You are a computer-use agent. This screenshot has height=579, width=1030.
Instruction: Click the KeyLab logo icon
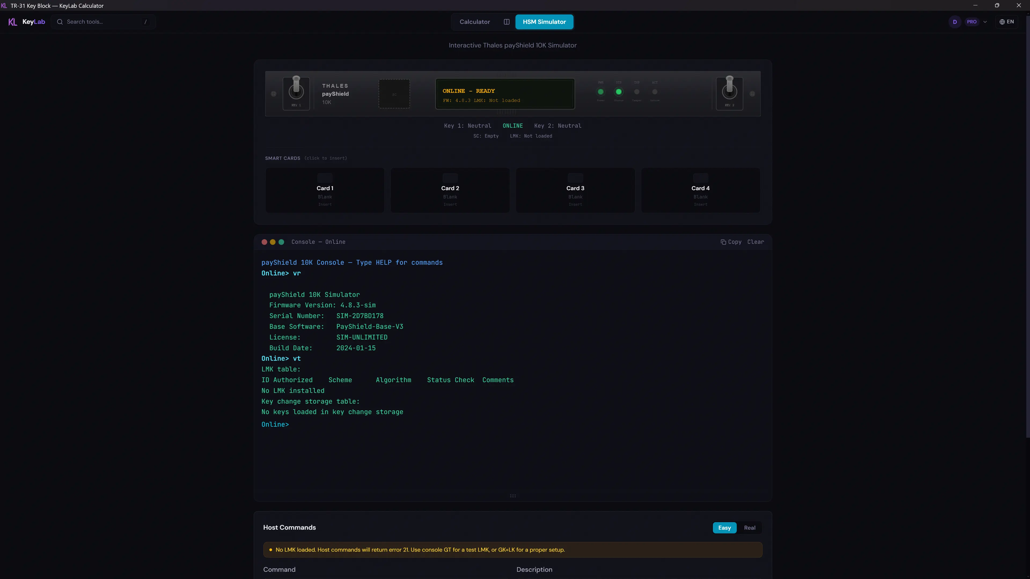pos(13,21)
